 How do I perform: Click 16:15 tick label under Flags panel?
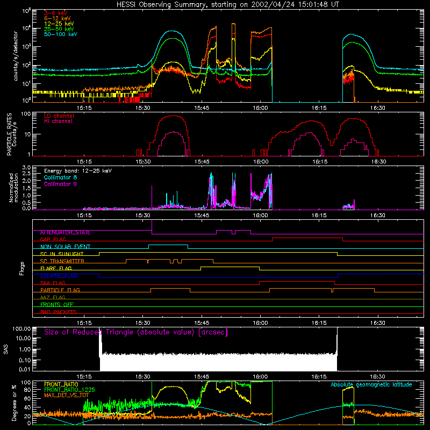[x=319, y=323]
